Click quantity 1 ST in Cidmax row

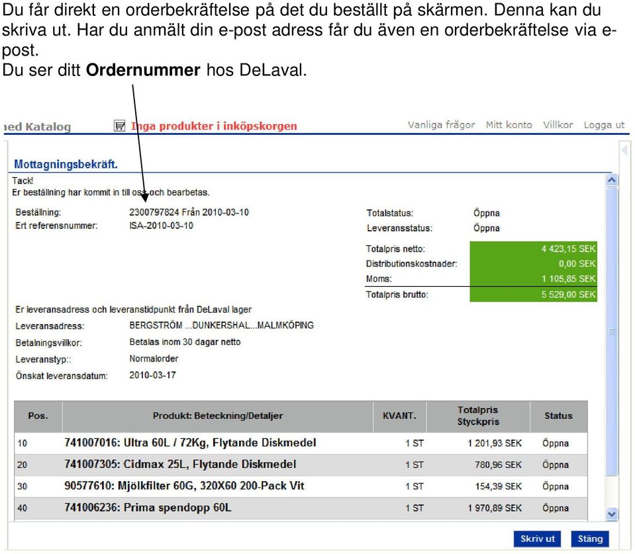click(x=415, y=465)
